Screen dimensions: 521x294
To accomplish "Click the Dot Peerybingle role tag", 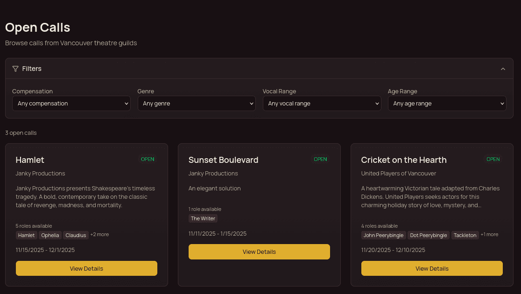I will [x=429, y=235].
